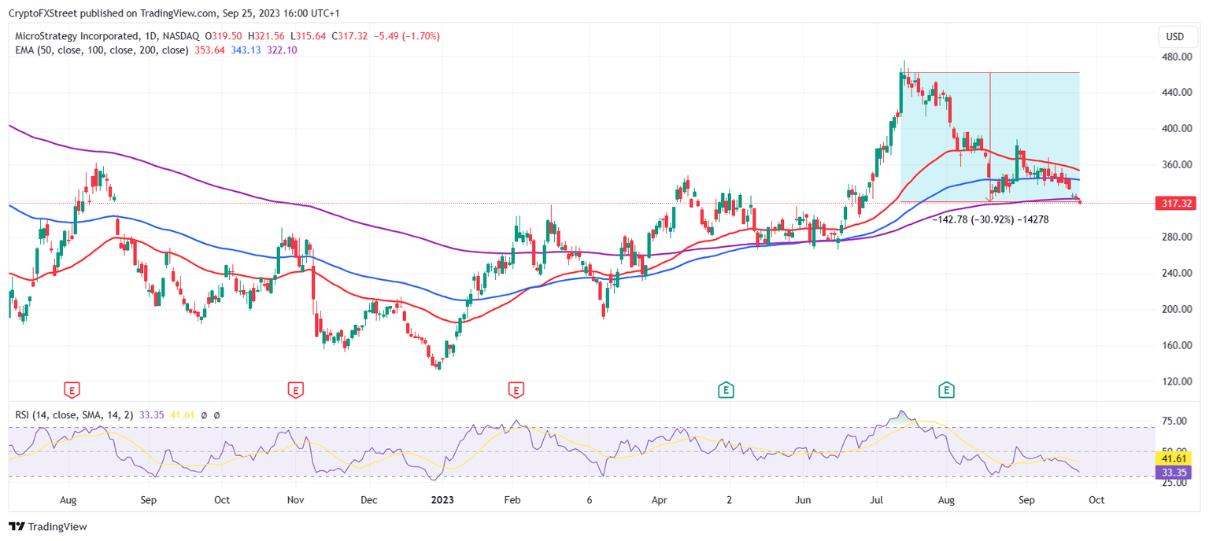Click the earnings E marker below February
1209x541 pixels.
point(516,389)
